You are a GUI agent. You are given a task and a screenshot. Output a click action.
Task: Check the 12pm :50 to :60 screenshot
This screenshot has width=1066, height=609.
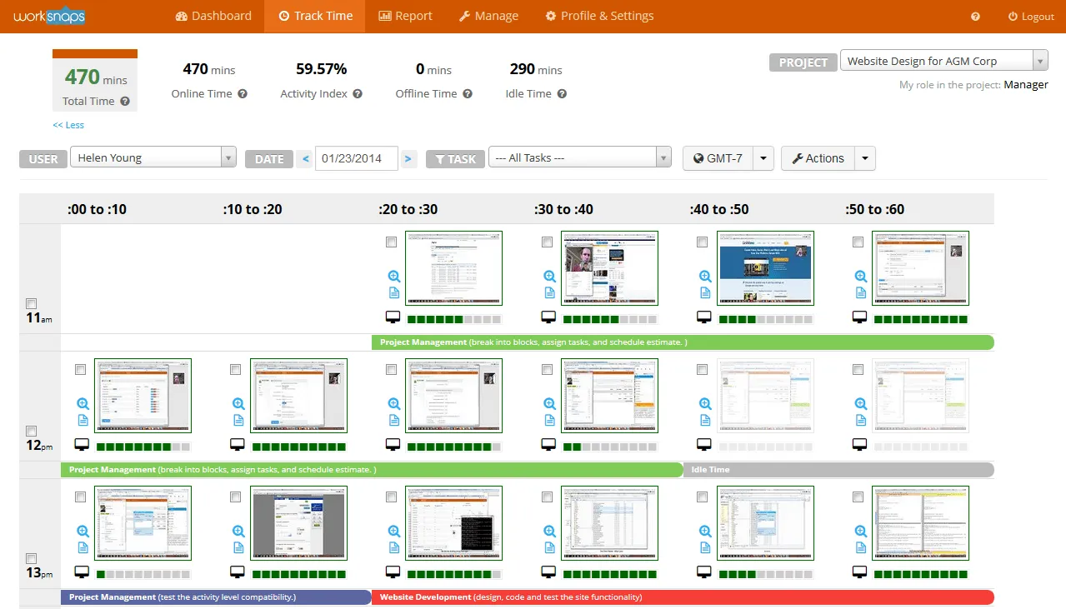(x=858, y=369)
